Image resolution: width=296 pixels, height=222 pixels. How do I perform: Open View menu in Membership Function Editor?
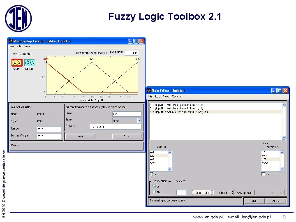27,46
